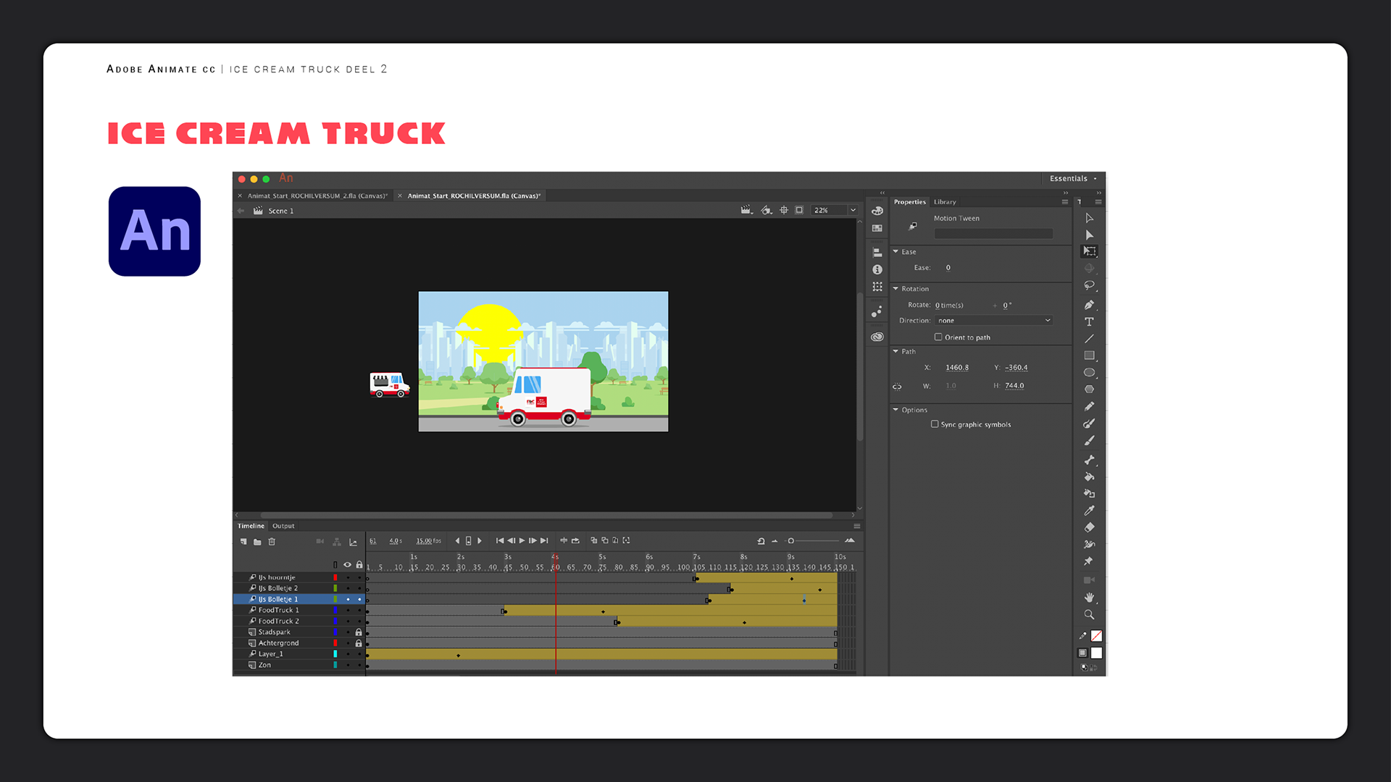
Task: Activate the Zoom magnifier tool
Action: [1089, 615]
